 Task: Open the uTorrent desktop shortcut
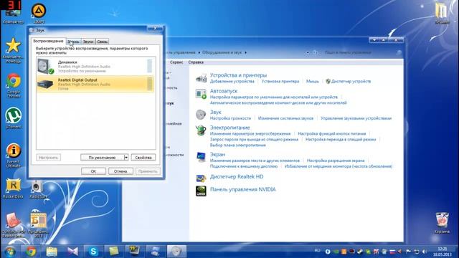click(13, 118)
